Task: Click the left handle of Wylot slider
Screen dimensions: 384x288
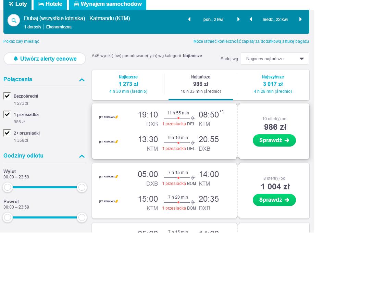Action: (x=8, y=187)
